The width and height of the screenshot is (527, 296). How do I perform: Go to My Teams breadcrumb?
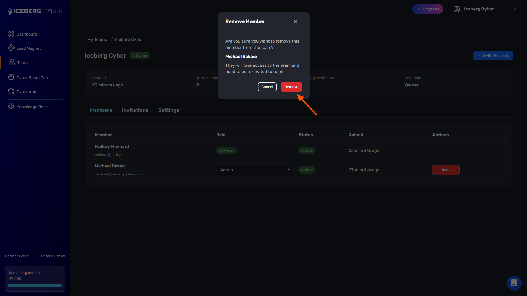(97, 40)
